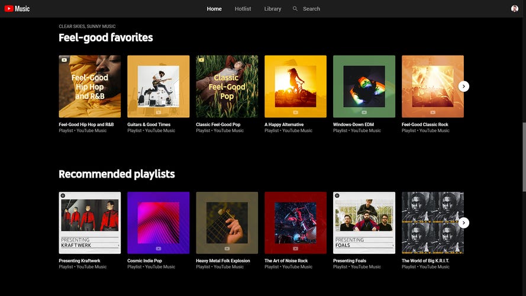Click YouTube icon on Cosmic Indie Pop cover
The image size is (526, 296).
(159, 249)
